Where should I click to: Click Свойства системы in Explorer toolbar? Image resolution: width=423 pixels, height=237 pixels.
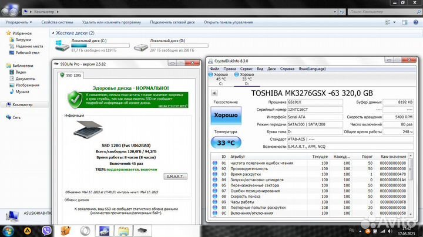coord(57,22)
